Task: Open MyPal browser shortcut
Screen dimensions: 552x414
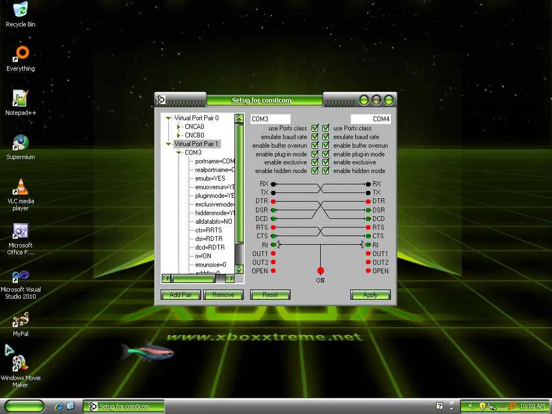Action: click(20, 324)
